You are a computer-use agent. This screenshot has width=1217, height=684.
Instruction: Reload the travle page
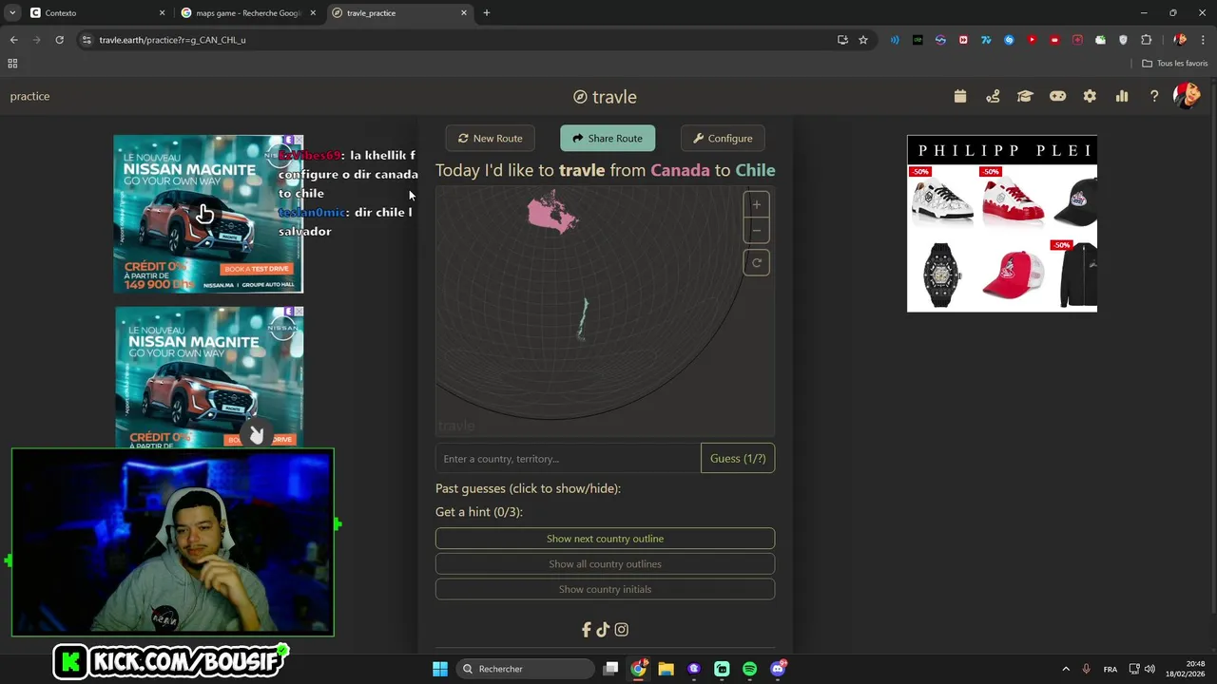click(x=59, y=40)
